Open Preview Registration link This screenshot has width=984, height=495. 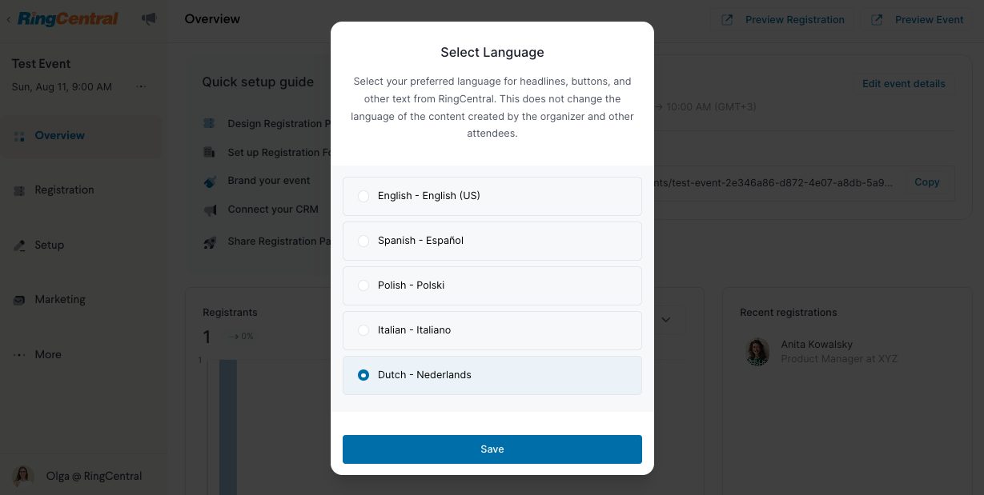(x=783, y=19)
